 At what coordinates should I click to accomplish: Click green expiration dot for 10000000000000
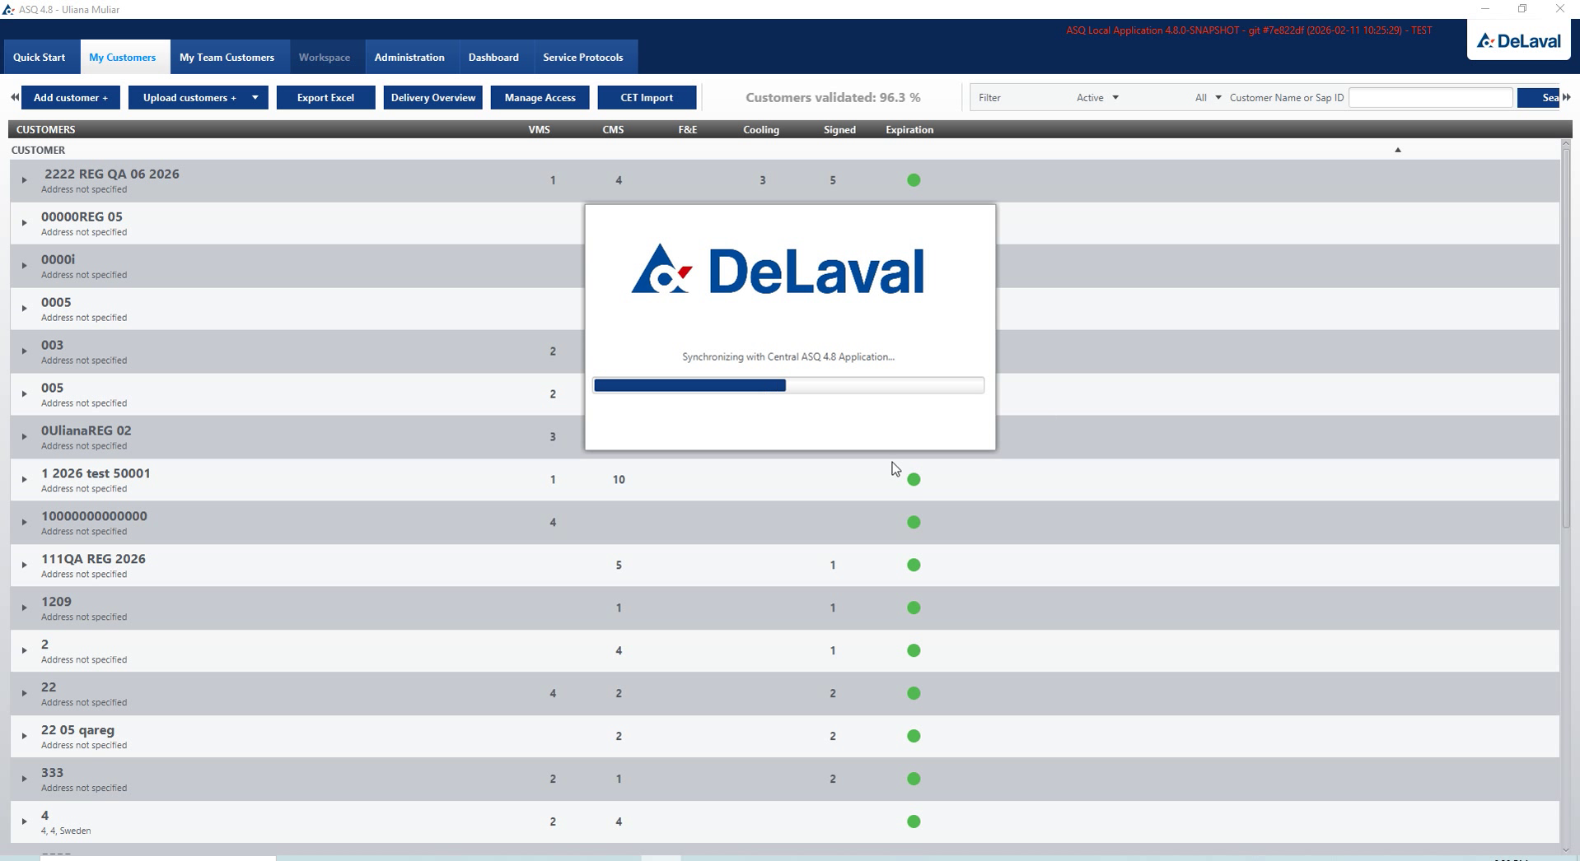click(x=914, y=523)
